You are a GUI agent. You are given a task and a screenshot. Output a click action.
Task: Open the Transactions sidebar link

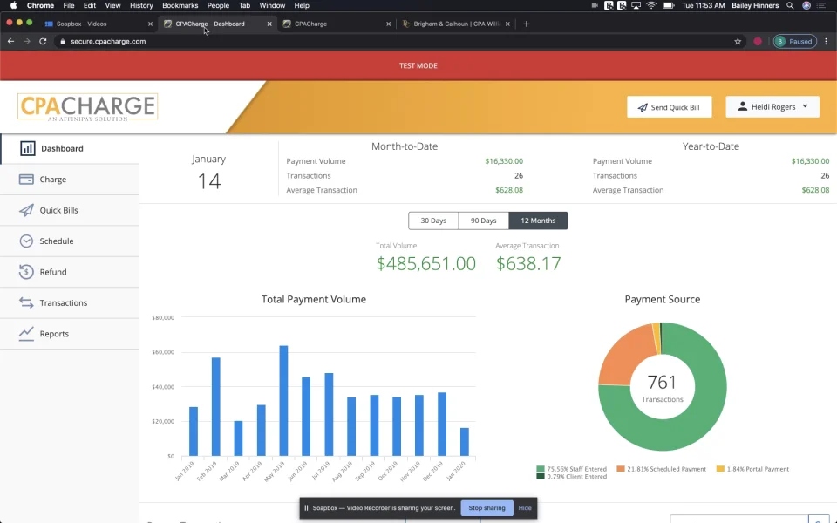click(70, 302)
